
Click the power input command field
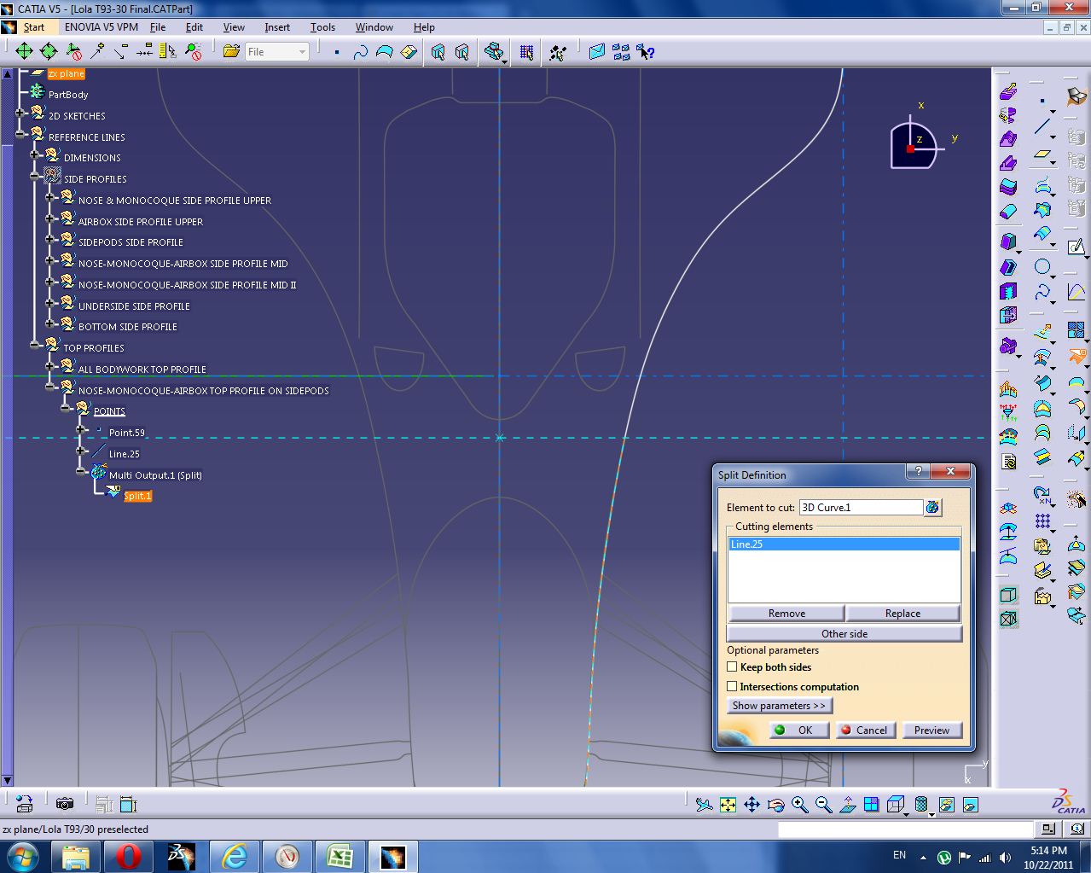(905, 829)
